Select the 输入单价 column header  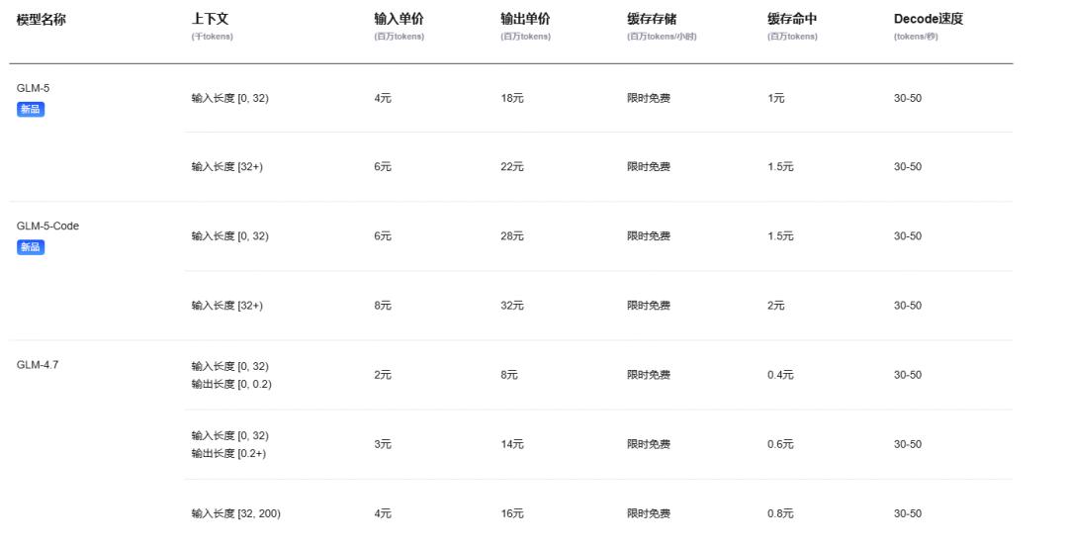(x=399, y=19)
